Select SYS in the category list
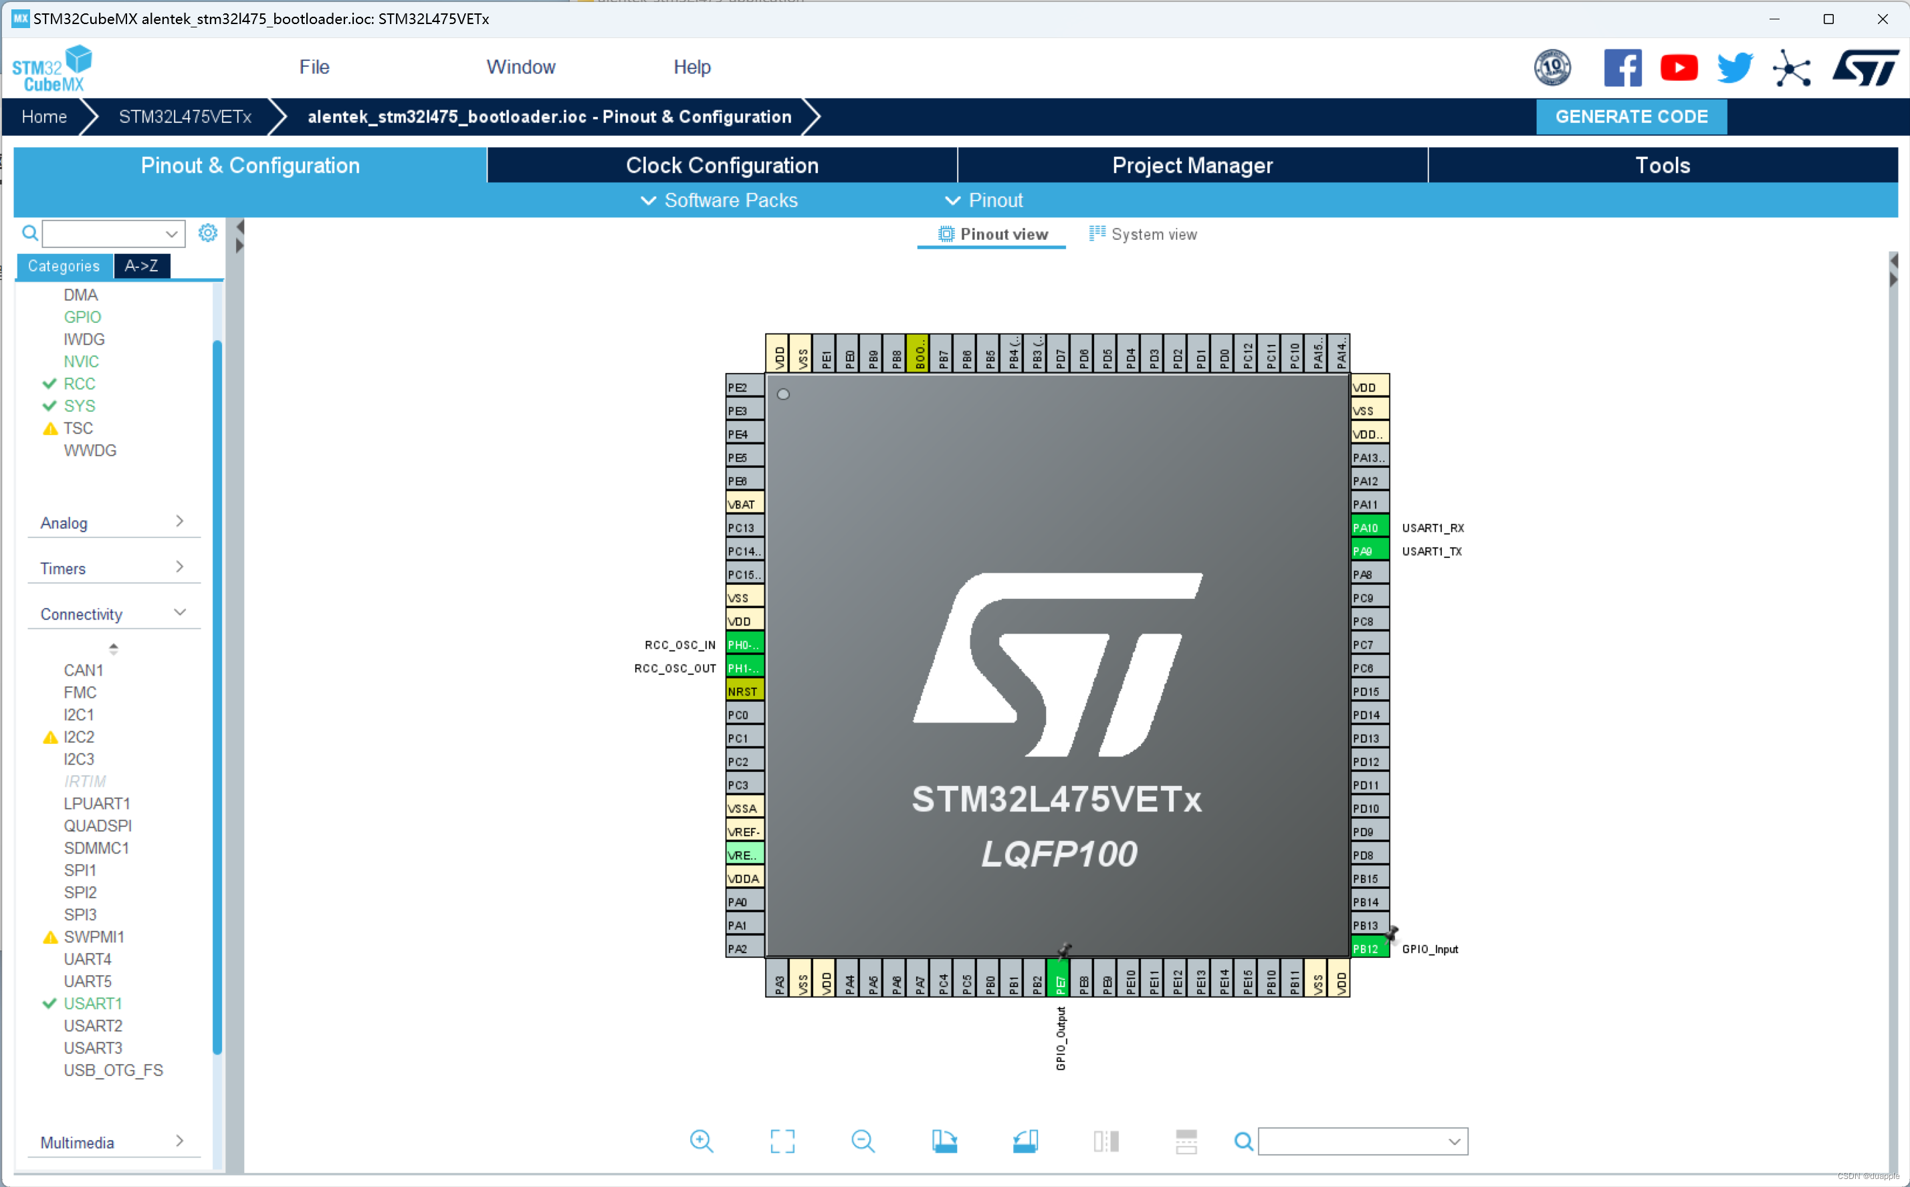1910x1187 pixels. [80, 406]
